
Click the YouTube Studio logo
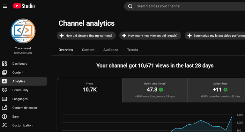[x=24, y=6]
